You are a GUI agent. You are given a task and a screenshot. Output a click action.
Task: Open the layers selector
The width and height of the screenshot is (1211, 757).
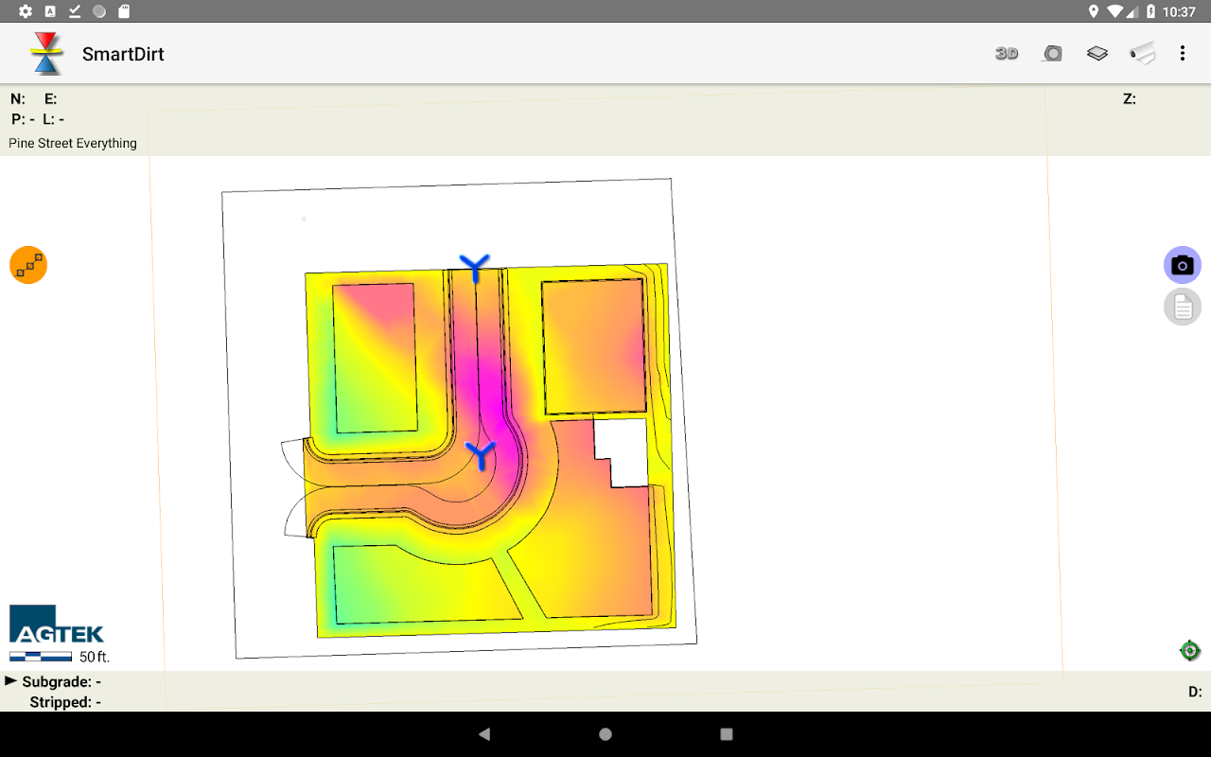pos(1097,54)
